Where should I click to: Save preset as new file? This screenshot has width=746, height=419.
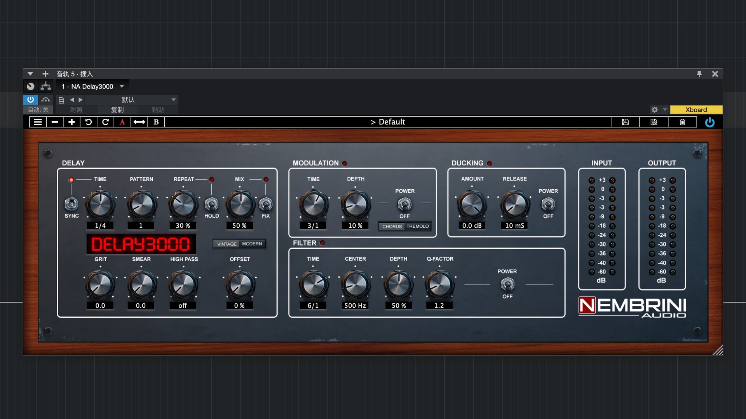[x=654, y=122]
